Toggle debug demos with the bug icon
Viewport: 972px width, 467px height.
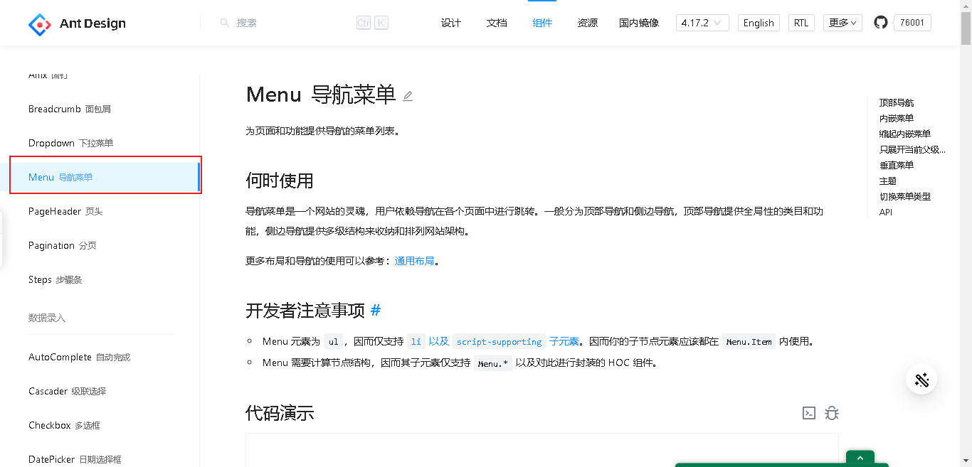click(x=832, y=413)
